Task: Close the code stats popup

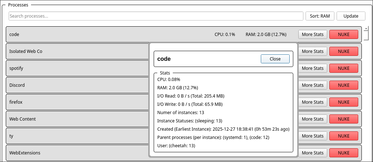Action: pos(275,59)
